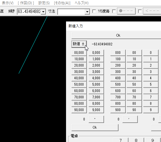
Task: Click inside the 寸法 input field
Action: click(x=71, y=12)
